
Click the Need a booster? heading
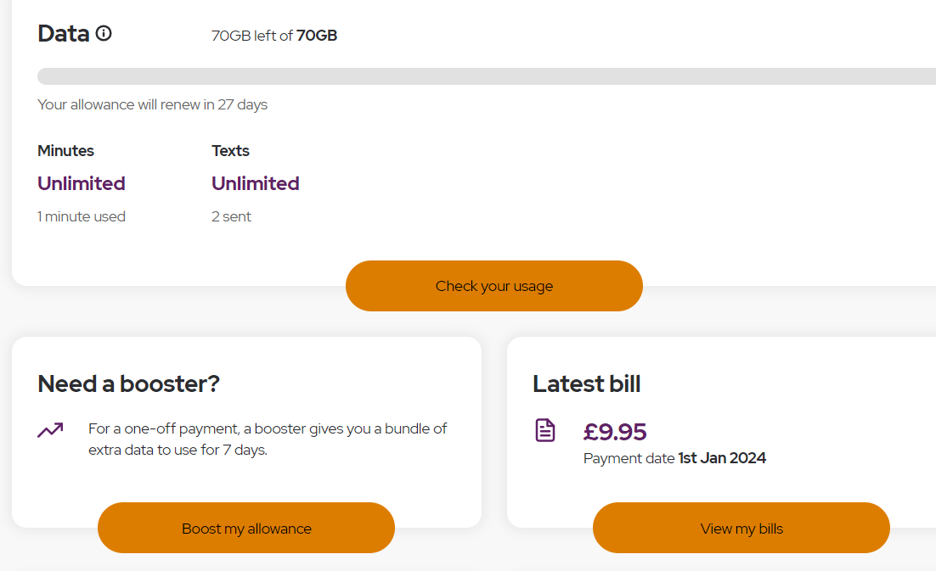pos(129,384)
